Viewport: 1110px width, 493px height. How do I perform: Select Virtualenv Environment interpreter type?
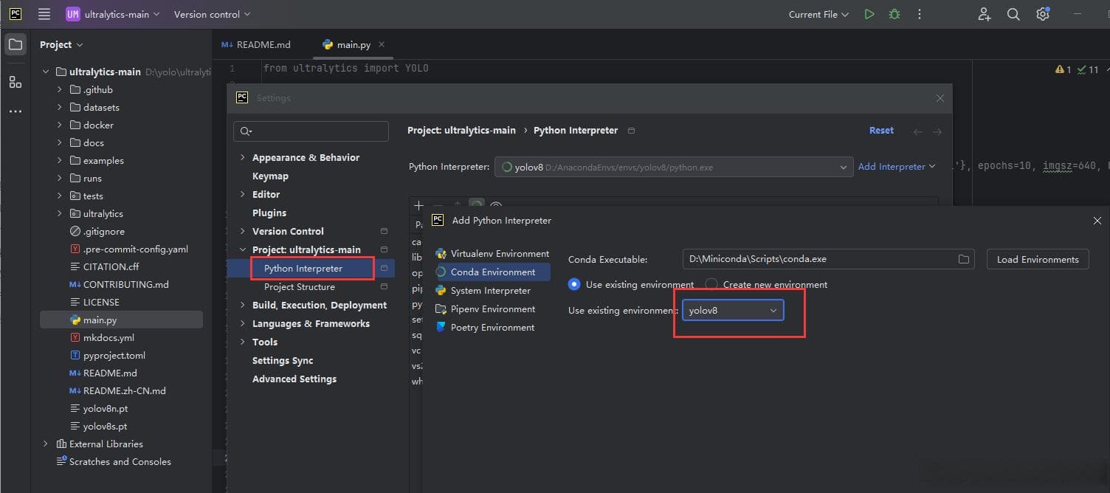492,254
